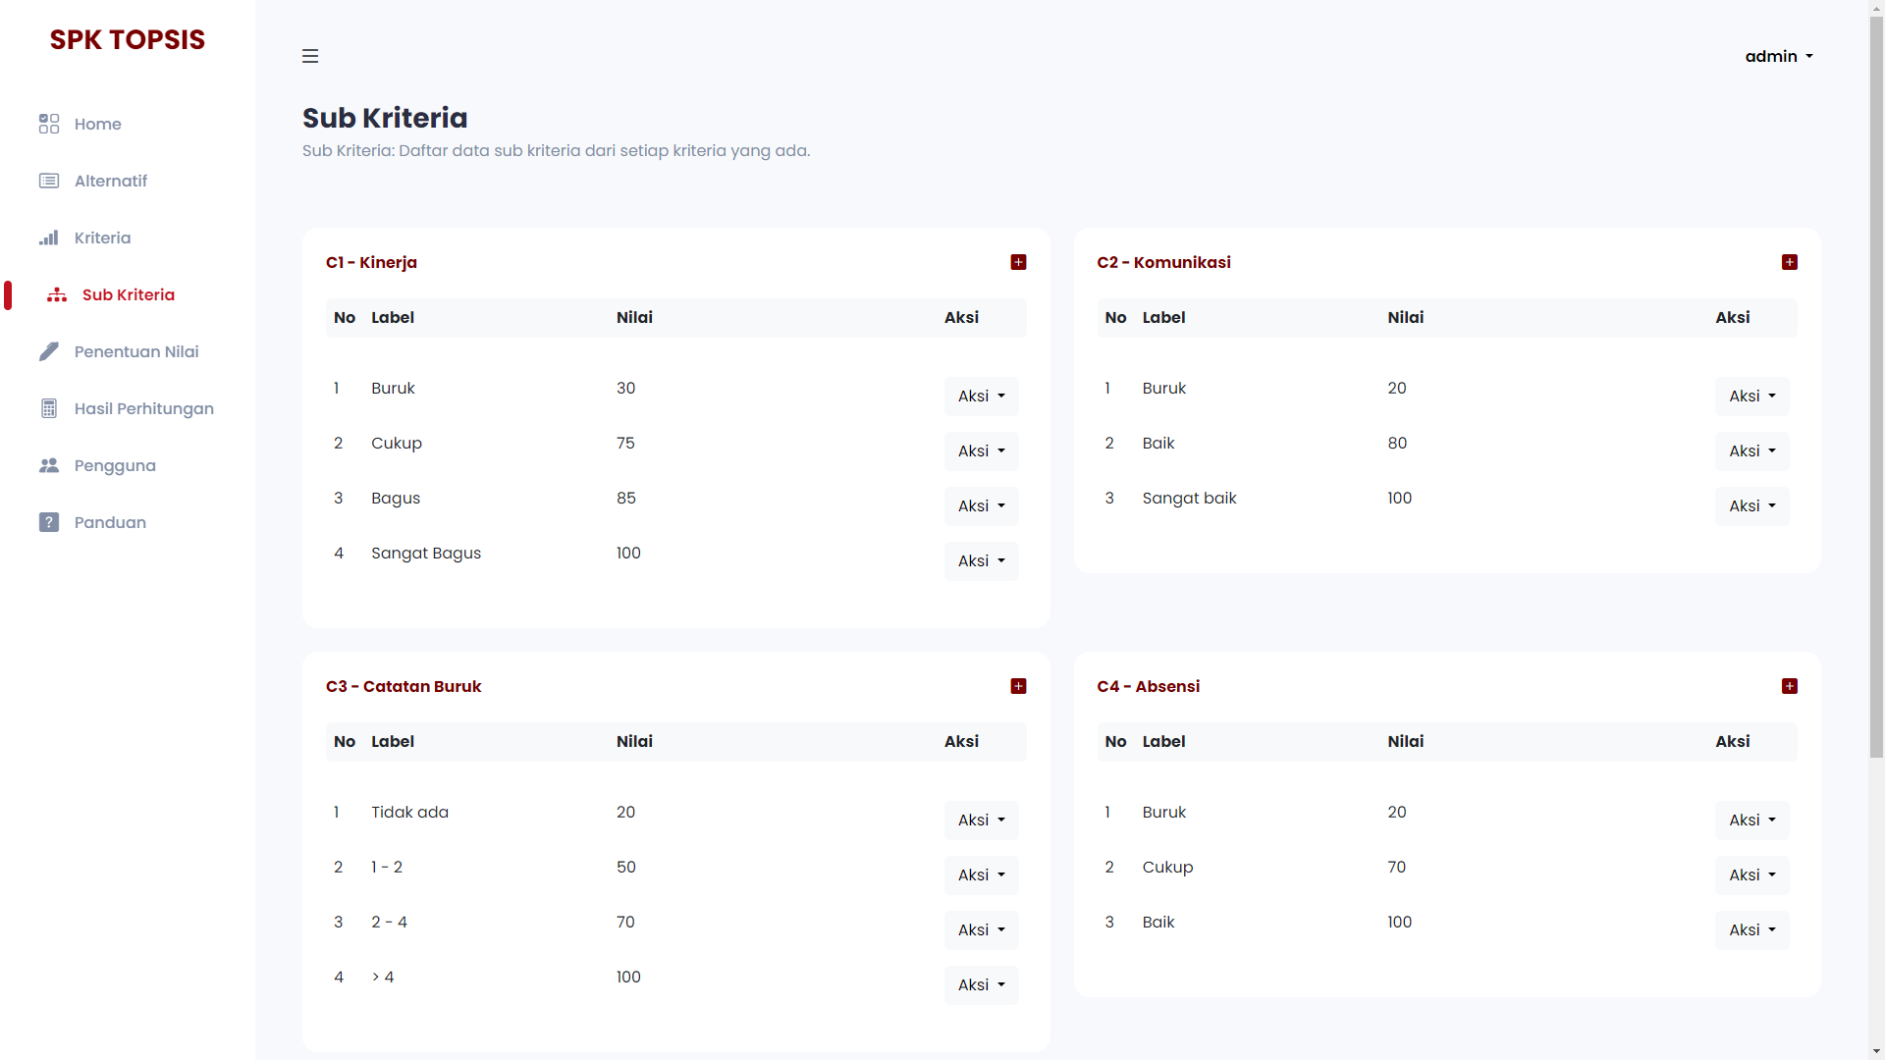1885x1060 pixels.
Task: Open Aksi dropdown for Tidak ada row
Action: tap(982, 821)
